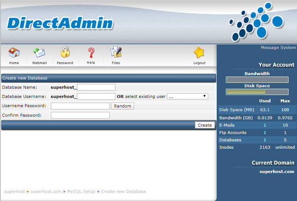Click into the Database Username field
This screenshot has height=201, width=297.
pyautogui.click(x=96, y=96)
